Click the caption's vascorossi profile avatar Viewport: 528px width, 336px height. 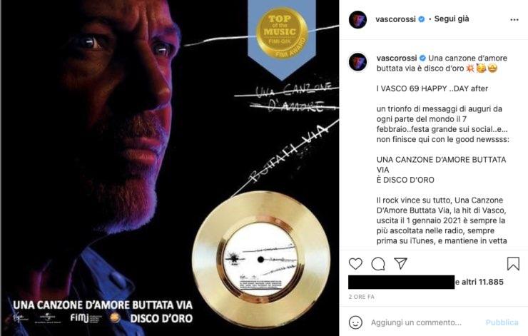(357, 61)
